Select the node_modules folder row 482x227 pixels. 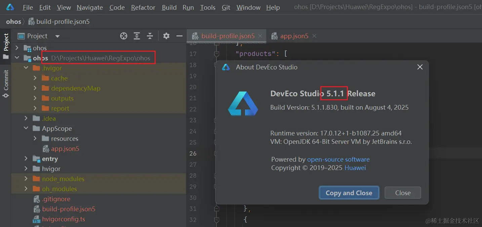[x=98, y=179]
